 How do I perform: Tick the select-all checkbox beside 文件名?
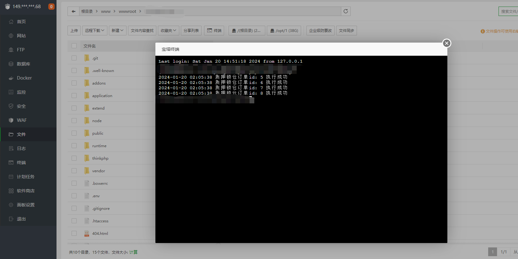point(74,46)
